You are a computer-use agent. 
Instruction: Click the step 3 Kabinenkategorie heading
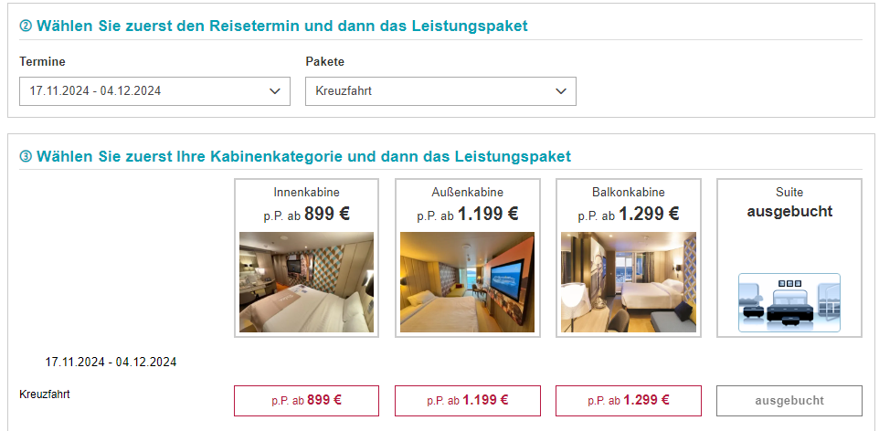click(295, 156)
